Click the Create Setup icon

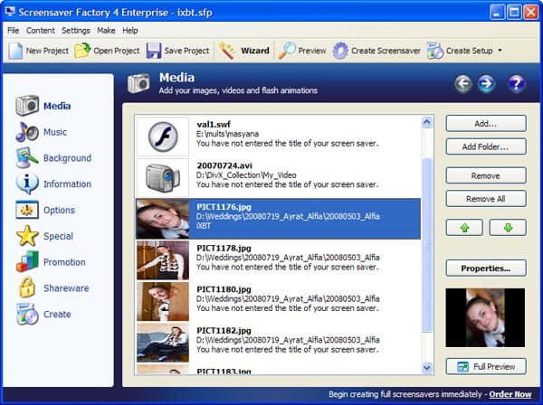pyautogui.click(x=435, y=51)
